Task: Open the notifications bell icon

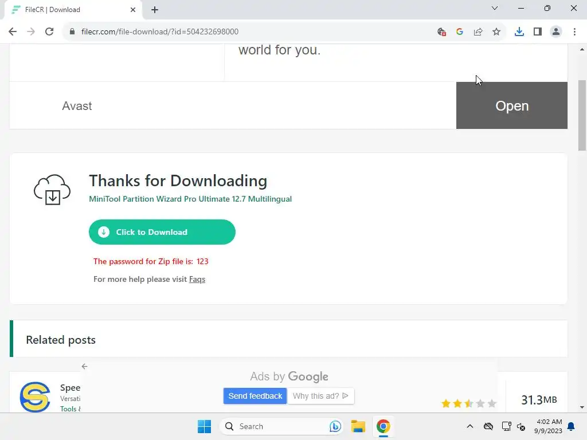Action: [572, 426]
